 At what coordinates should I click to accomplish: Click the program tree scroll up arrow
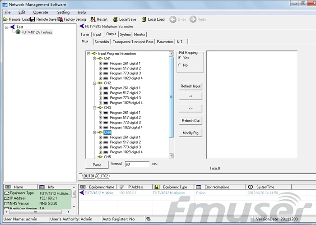click(x=171, y=54)
